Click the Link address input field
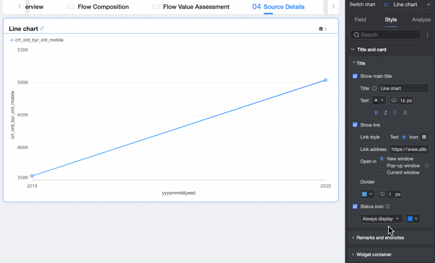This screenshot has height=263, width=435. point(408,149)
